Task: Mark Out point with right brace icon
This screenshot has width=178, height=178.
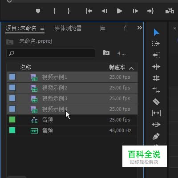Action: [69, 11]
